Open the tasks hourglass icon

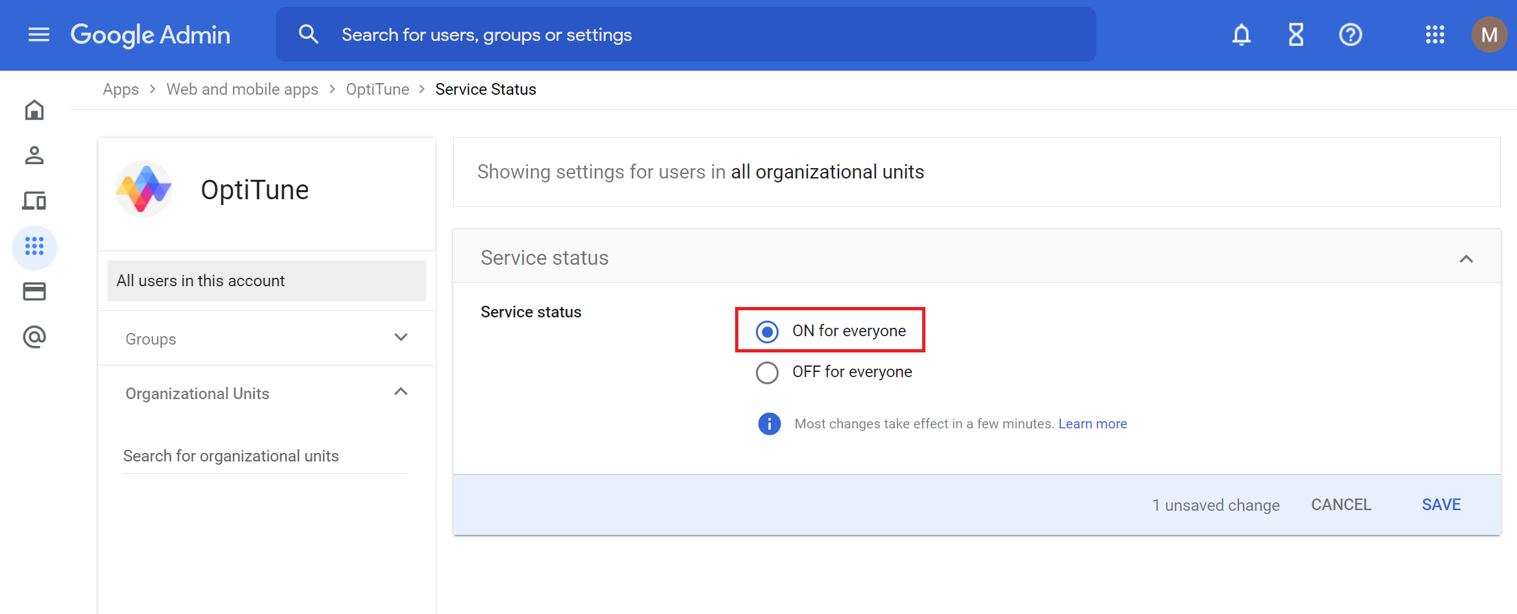(x=1296, y=34)
